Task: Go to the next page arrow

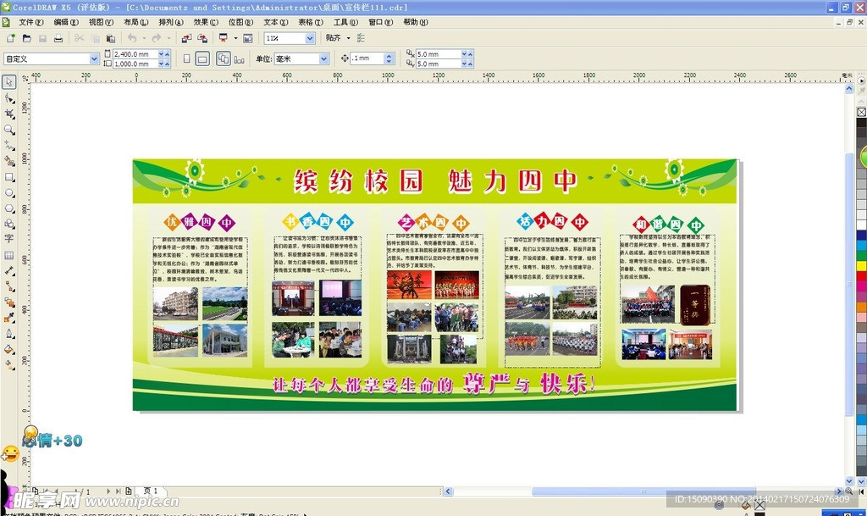Action: [108, 491]
